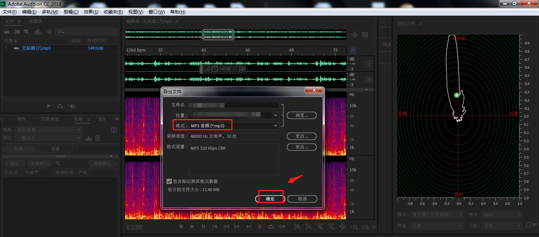This screenshot has height=237, width=539.
Task: Toggle the 包含标记和其他元数据 checkbox
Action: (x=169, y=181)
